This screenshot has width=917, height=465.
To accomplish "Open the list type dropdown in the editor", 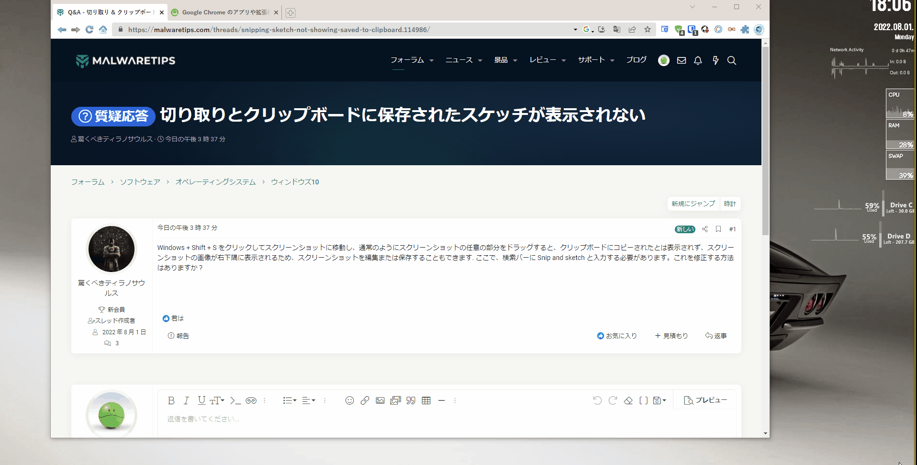I will [x=290, y=401].
